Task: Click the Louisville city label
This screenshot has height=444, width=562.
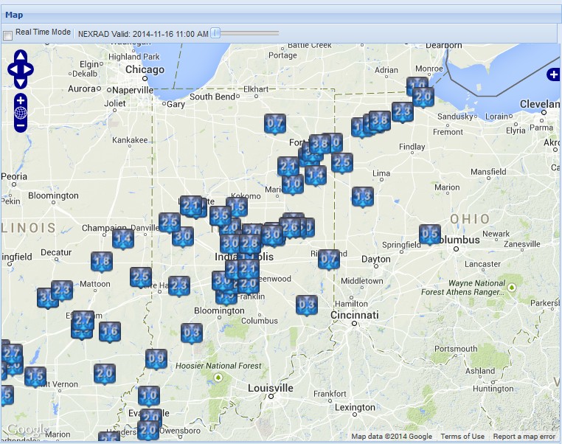Action: [x=271, y=388]
